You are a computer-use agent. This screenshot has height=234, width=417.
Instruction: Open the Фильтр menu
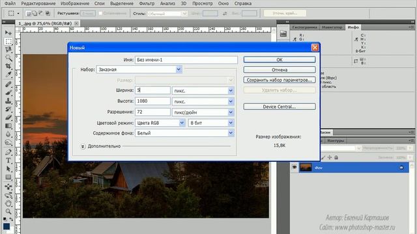tap(147, 3)
